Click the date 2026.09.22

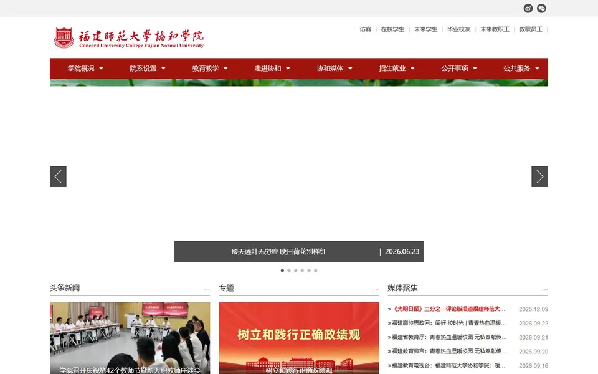(533, 324)
